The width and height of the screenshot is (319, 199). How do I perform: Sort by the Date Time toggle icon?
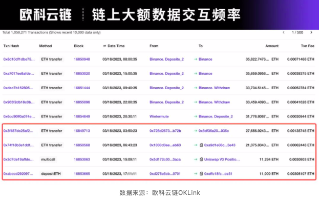tap(104, 46)
